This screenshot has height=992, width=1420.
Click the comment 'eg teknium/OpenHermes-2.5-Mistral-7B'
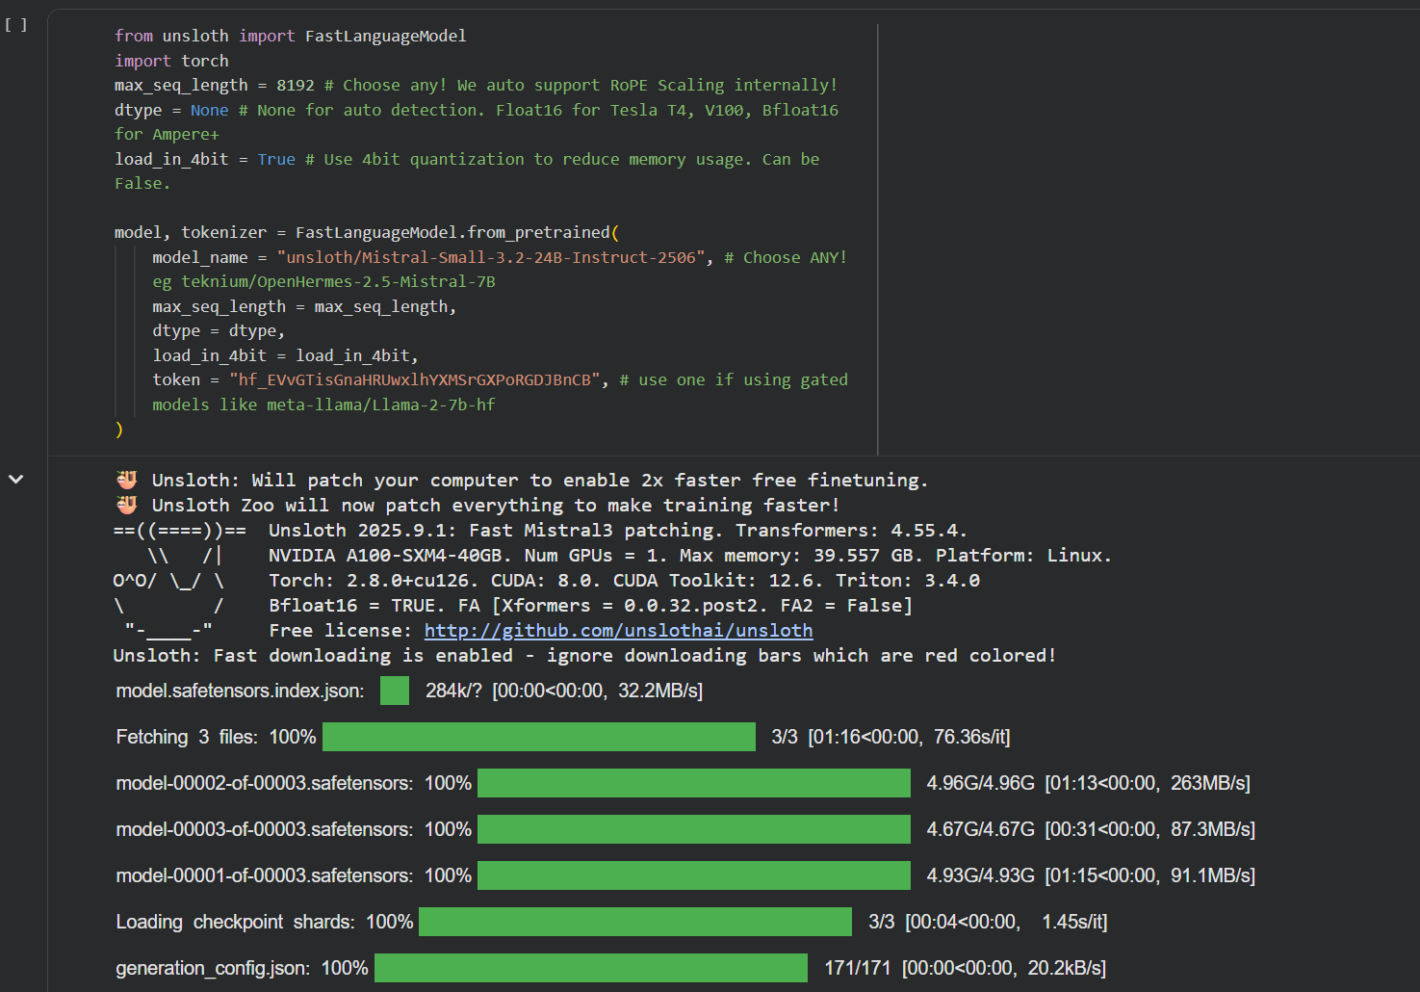tap(323, 281)
